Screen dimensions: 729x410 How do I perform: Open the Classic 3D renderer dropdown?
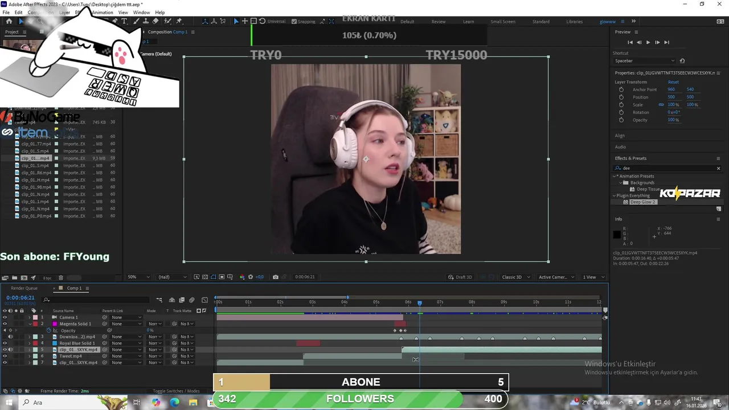pos(515,277)
